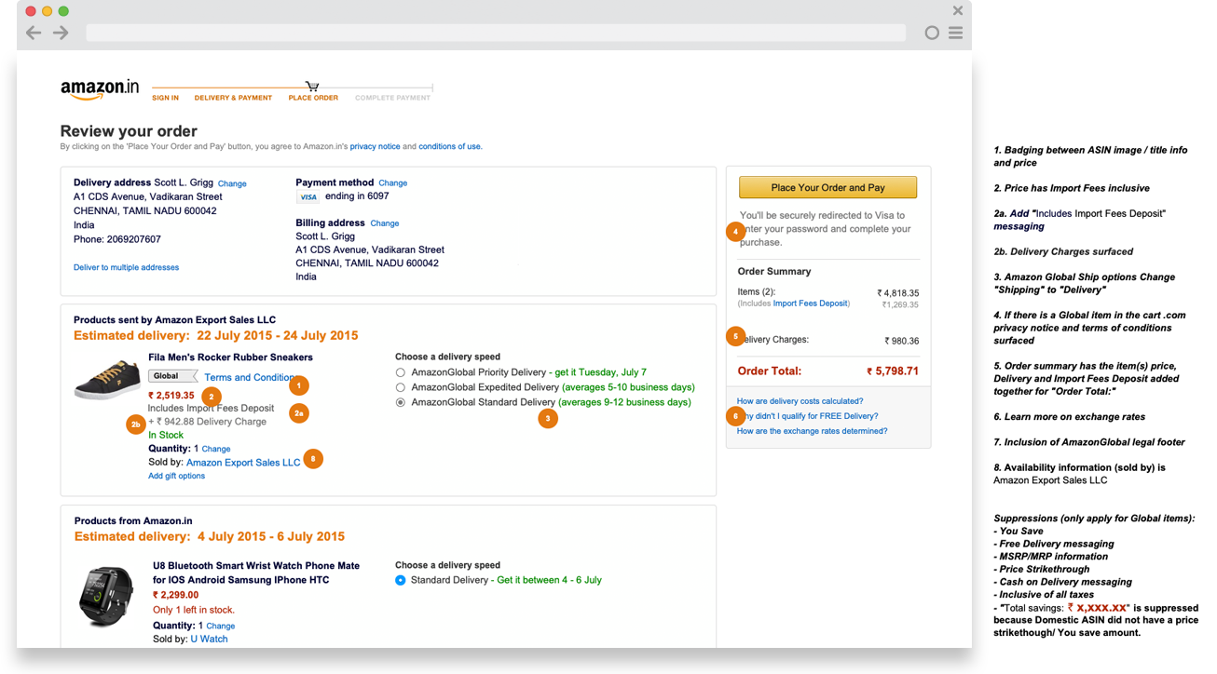The width and height of the screenshot is (1217, 674).
Task: Open Terms and Conditions for Global item
Action: [x=250, y=377]
